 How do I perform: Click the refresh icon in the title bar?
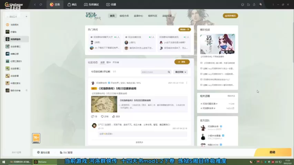pos(41,4)
